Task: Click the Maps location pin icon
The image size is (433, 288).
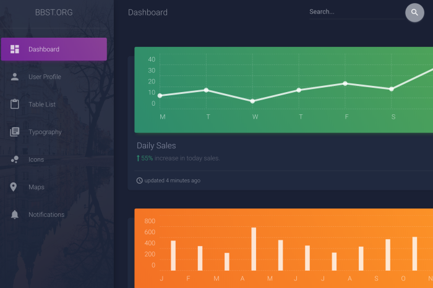Action: [x=15, y=187]
